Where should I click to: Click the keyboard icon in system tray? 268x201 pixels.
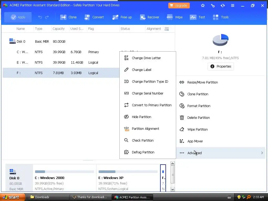(x=229, y=197)
